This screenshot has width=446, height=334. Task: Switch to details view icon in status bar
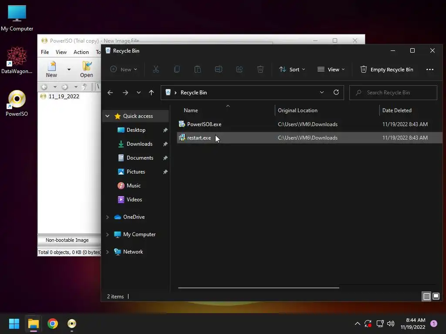[427, 297]
